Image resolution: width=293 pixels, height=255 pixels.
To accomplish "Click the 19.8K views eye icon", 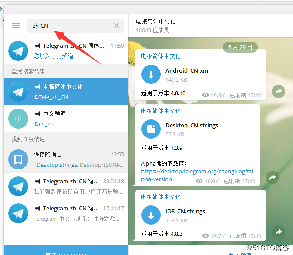I will [x=205, y=95].
